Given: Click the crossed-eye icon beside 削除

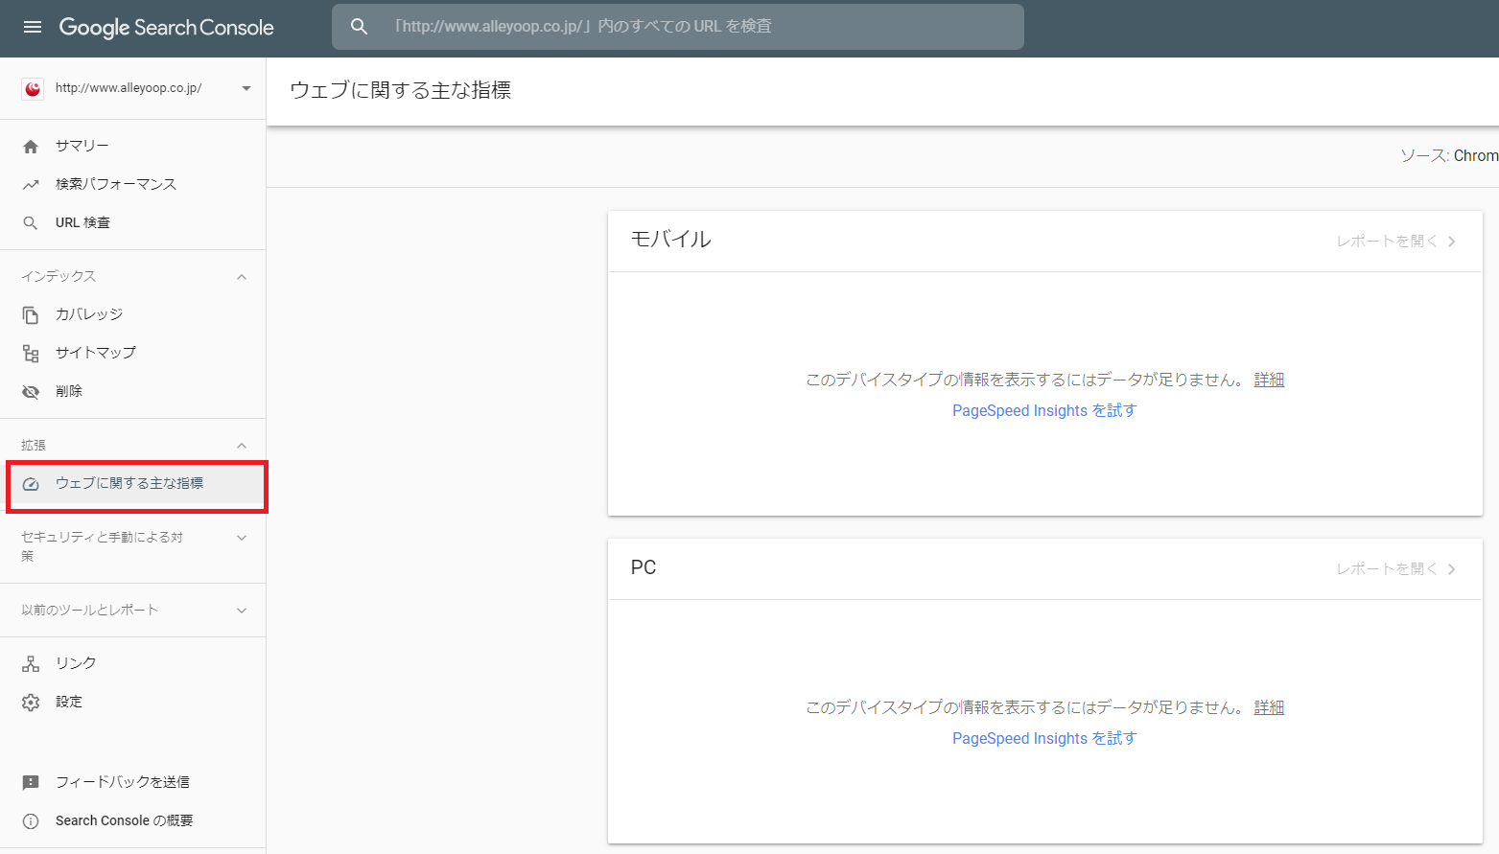Looking at the screenshot, I should point(31,391).
